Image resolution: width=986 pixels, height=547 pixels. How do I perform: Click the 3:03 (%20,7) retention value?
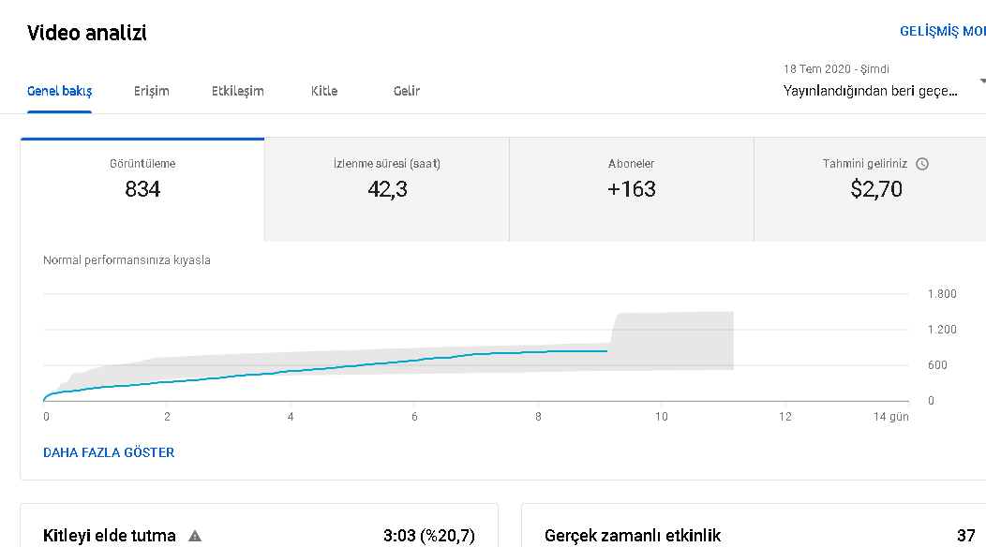(429, 536)
